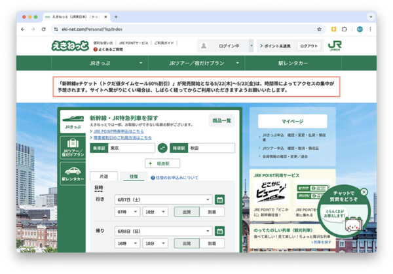Open the 駅レンタカー navigation item
Screen dimensions: 393x274
[293, 63]
